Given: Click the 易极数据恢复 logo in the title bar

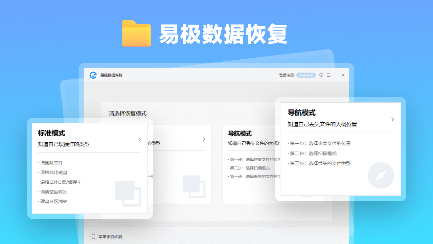Looking at the screenshot, I should click(93, 75).
